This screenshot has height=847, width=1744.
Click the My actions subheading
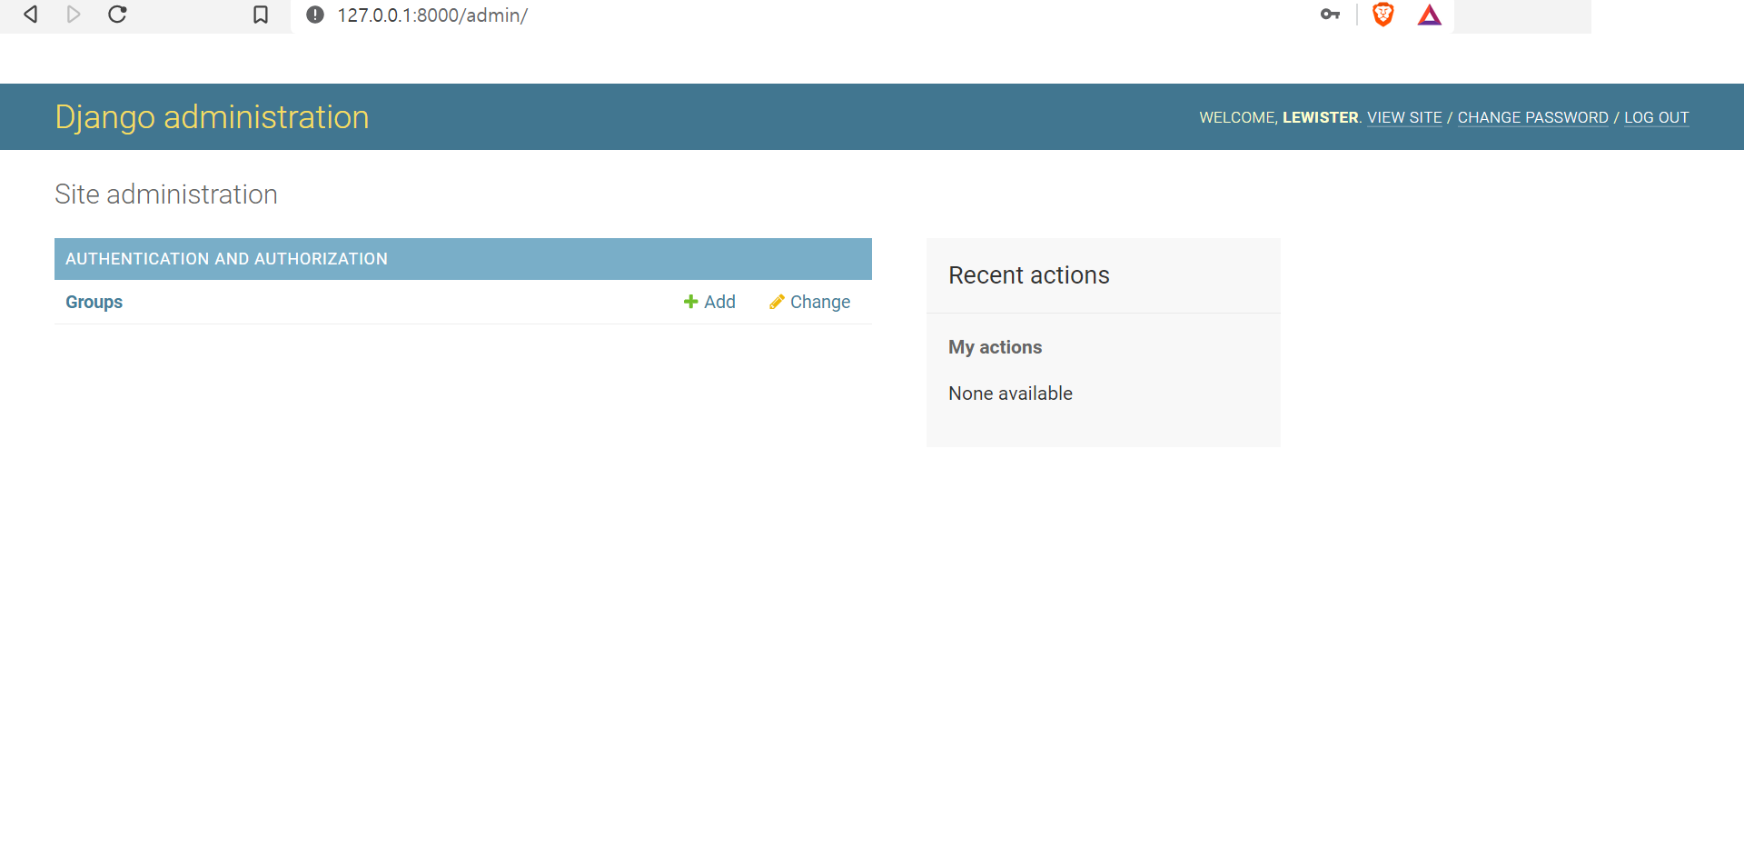(x=995, y=347)
